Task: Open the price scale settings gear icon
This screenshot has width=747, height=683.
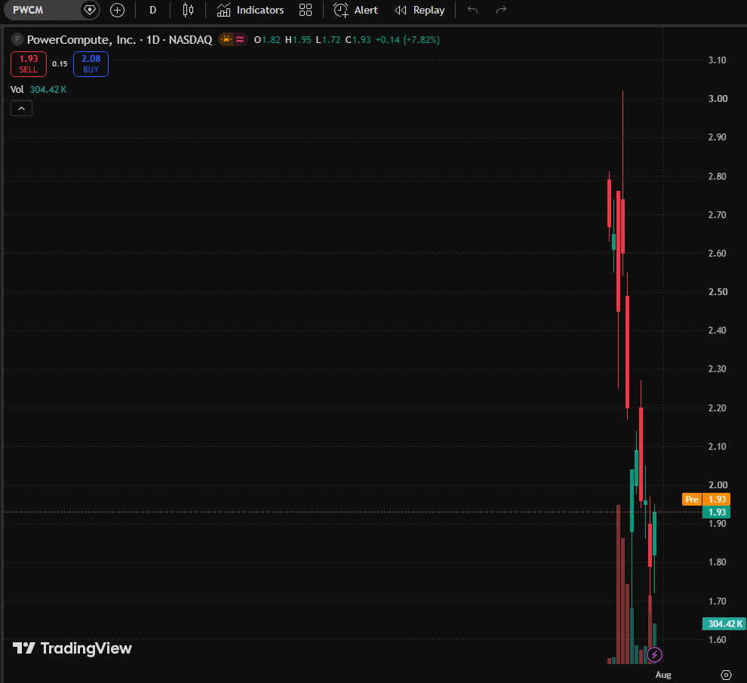Action: pos(726,675)
